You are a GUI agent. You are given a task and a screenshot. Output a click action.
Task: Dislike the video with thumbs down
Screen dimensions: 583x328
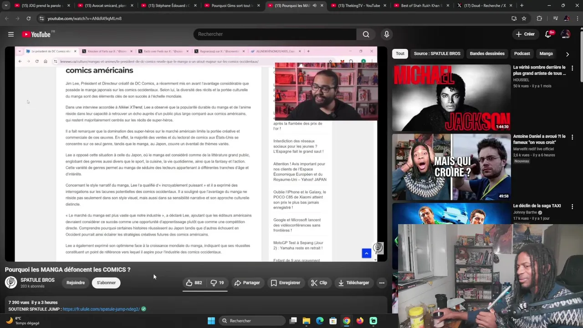point(217,283)
